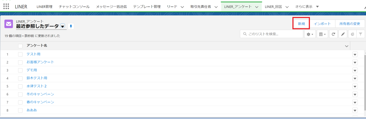Screen dimensions: 366x119
Task: Open アンケート名 column header menu chevron
Action: click(347, 46)
